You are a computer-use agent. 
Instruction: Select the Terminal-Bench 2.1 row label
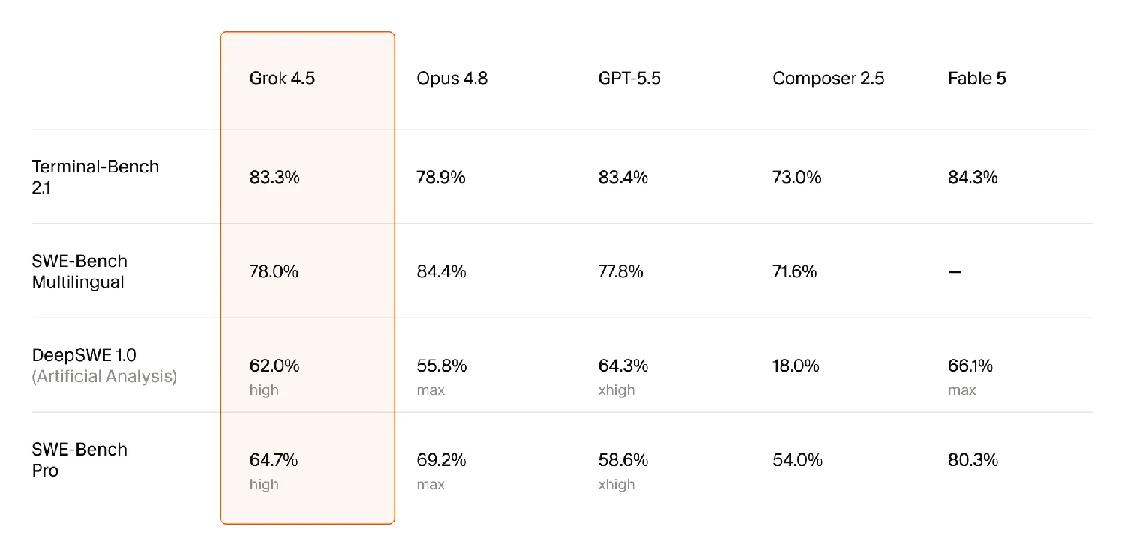click(x=95, y=177)
